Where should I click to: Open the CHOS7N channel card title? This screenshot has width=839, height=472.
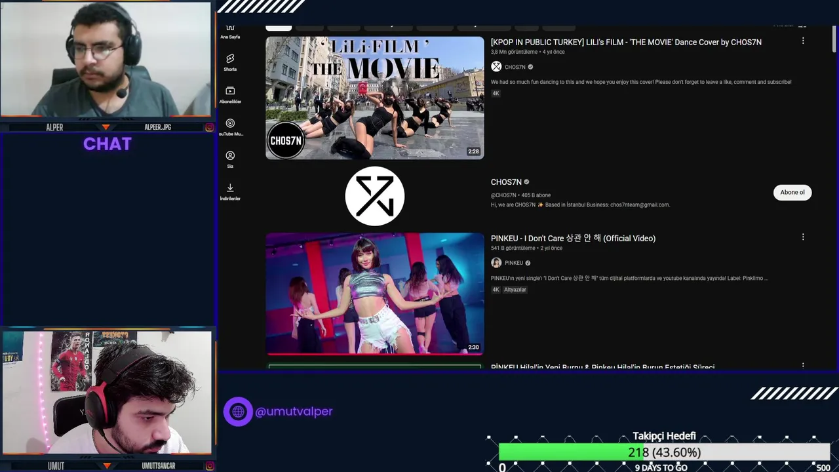pos(506,182)
